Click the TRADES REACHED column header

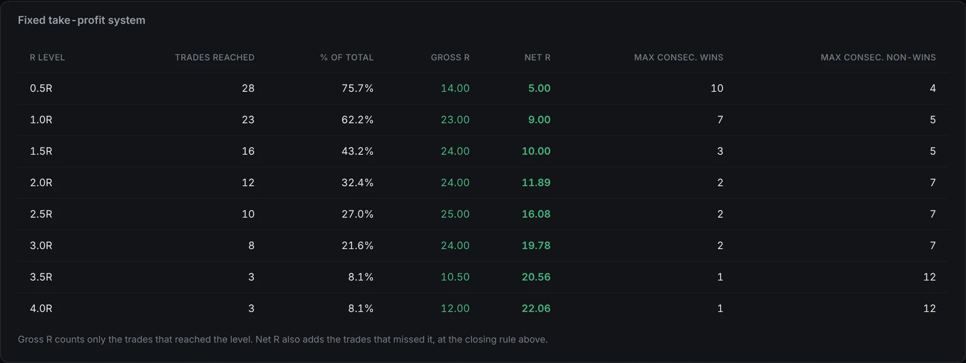click(215, 57)
